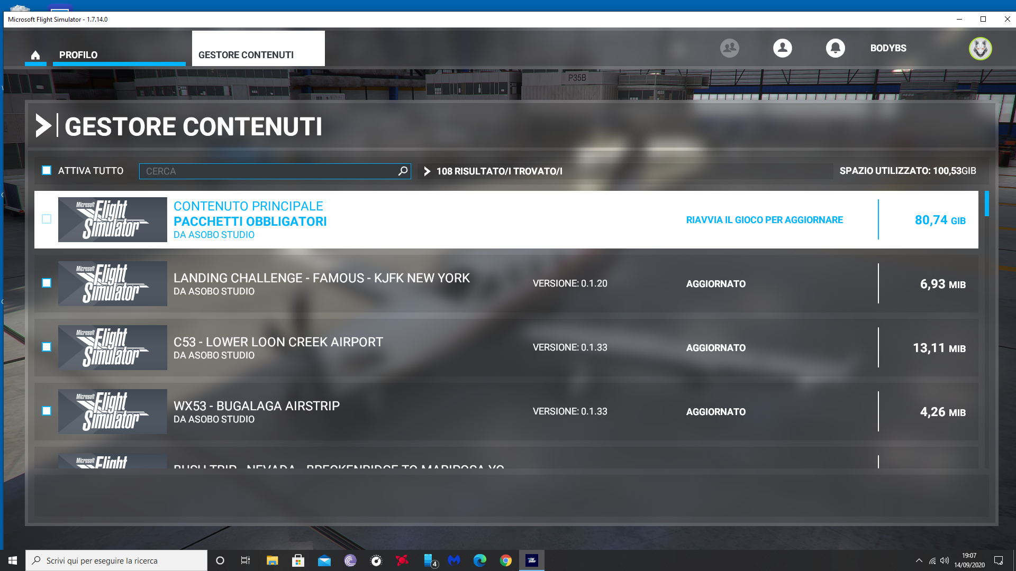Click AGGIORNATO status for C53 airport

(x=715, y=348)
